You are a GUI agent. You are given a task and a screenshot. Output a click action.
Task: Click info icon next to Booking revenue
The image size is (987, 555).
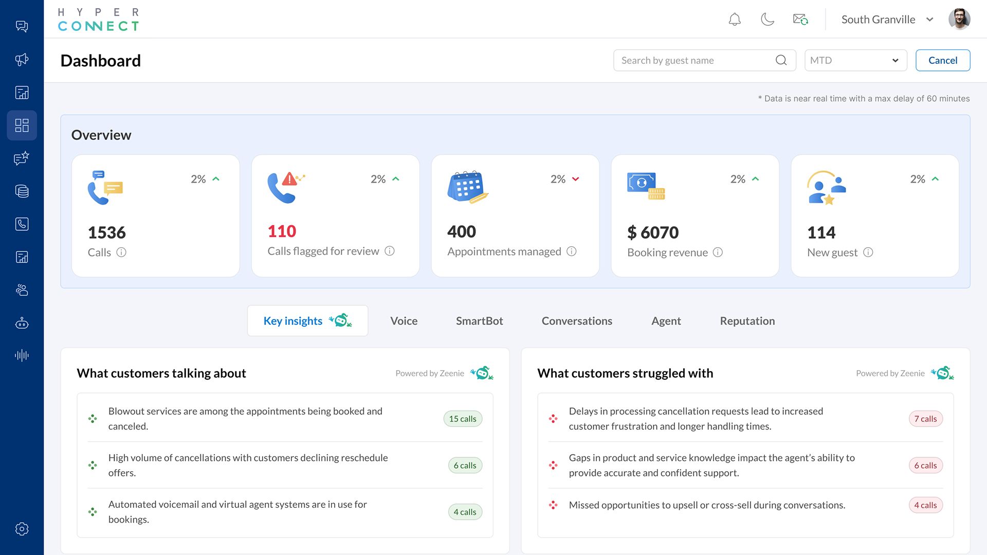tap(718, 252)
